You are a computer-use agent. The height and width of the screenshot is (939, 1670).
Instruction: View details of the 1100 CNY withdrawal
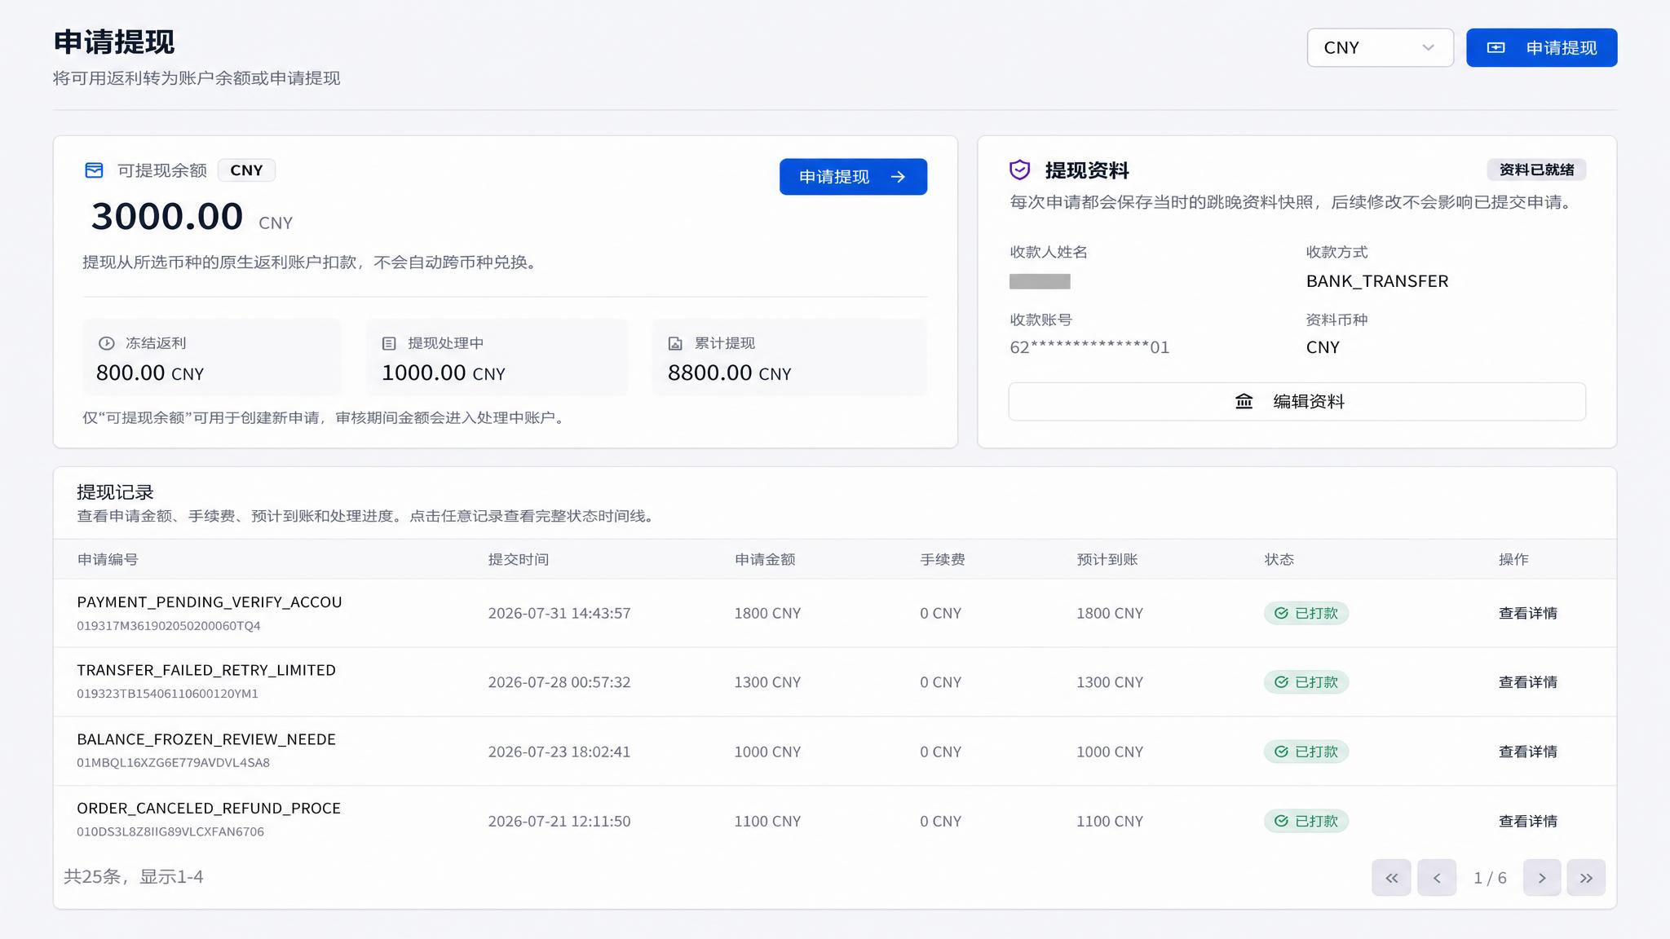point(1528,821)
